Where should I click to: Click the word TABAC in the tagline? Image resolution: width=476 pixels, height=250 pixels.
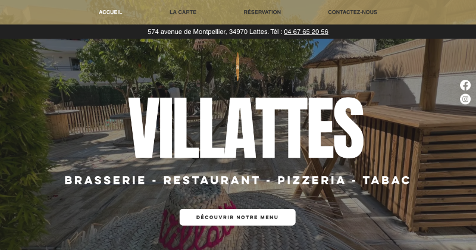[x=387, y=180]
